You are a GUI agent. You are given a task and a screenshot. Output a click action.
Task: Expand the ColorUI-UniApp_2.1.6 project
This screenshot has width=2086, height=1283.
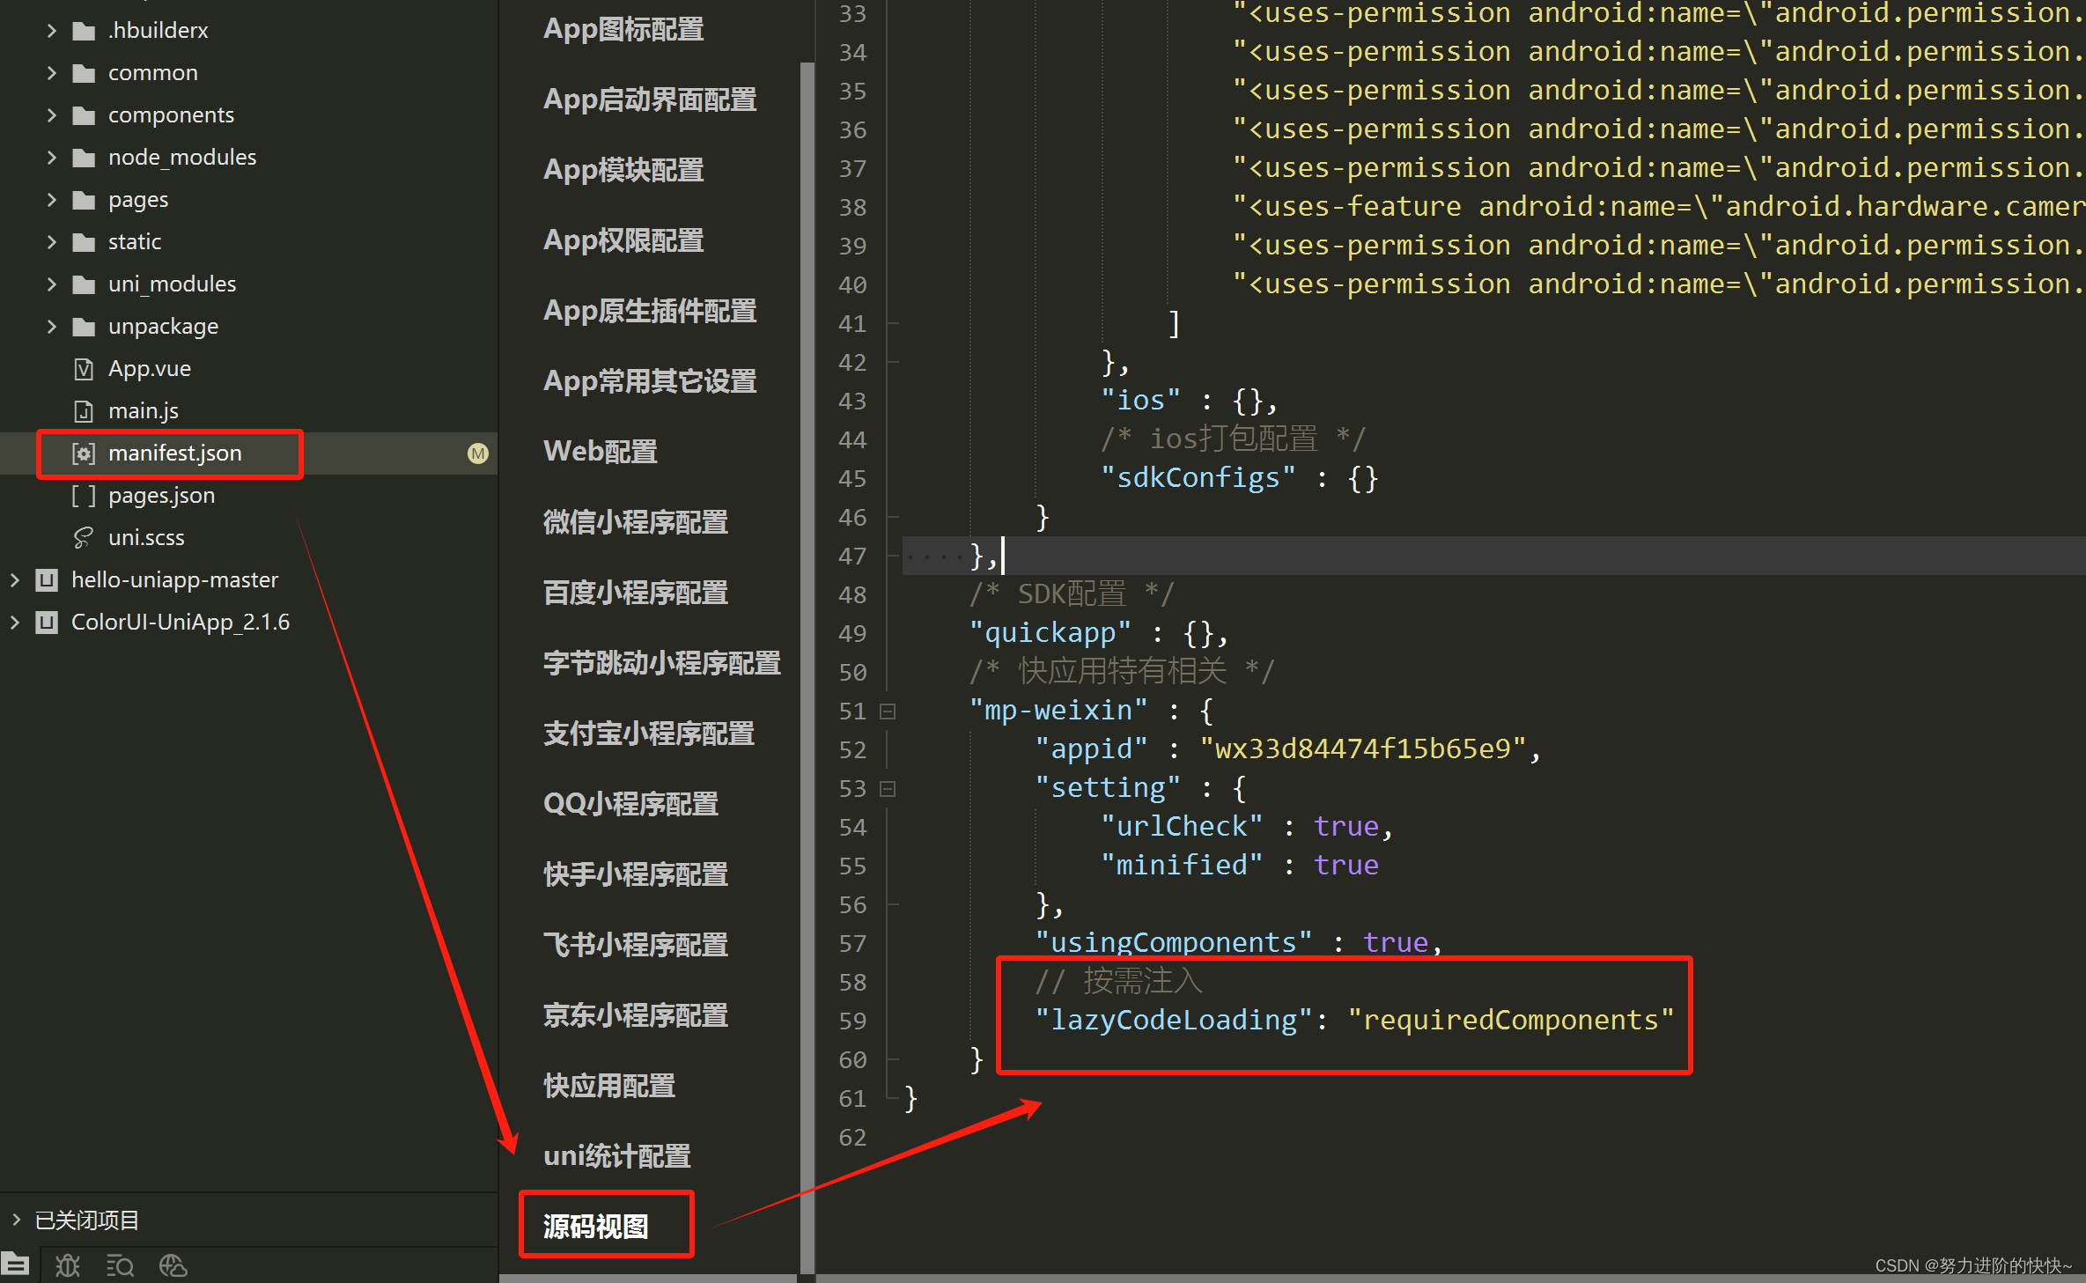click(14, 623)
